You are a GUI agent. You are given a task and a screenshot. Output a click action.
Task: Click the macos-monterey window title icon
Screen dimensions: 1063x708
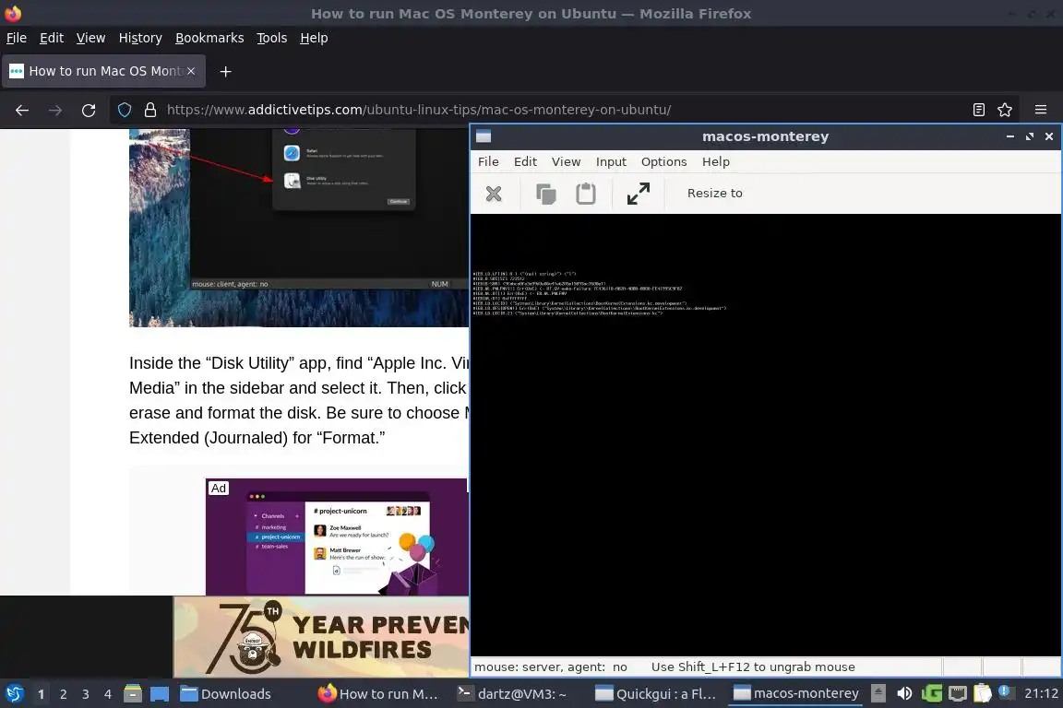[484, 136]
